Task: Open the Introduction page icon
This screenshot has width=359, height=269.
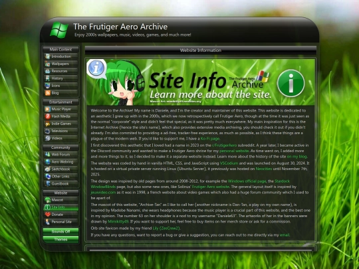Action: [47, 56]
